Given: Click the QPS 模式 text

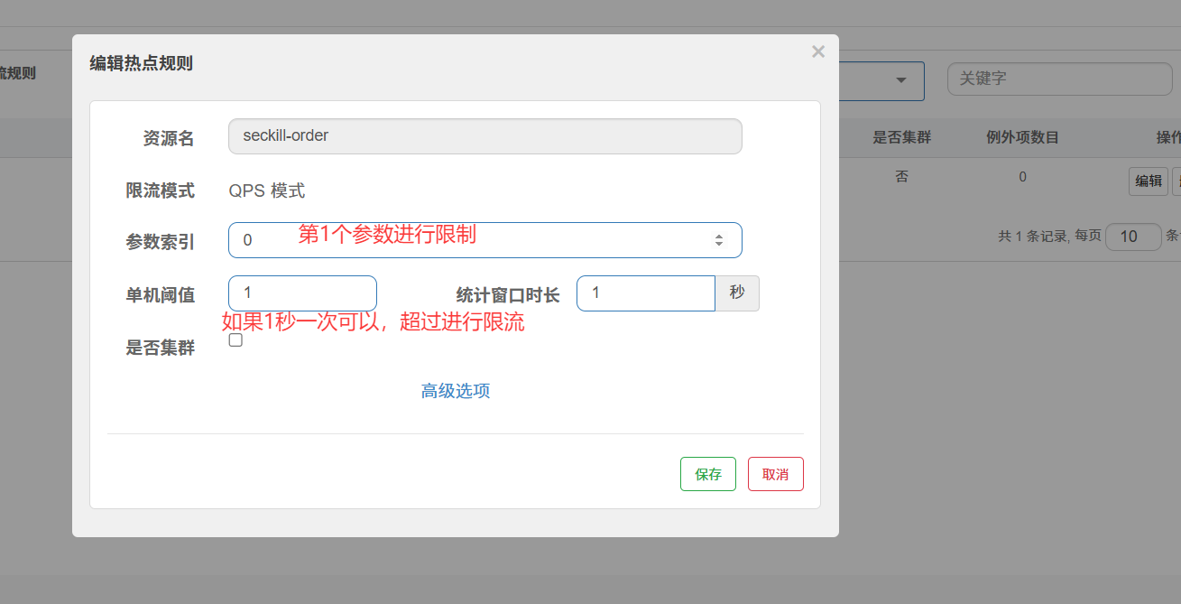Looking at the screenshot, I should (x=266, y=190).
